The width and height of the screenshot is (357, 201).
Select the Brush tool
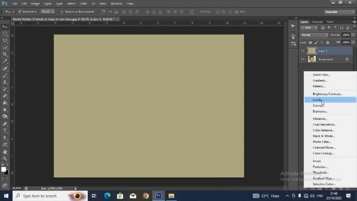coord(5,75)
